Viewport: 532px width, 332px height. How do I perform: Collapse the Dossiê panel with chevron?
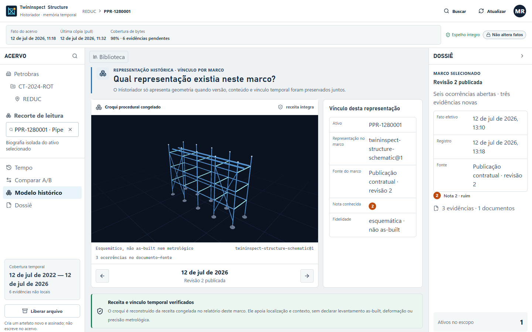click(522, 56)
